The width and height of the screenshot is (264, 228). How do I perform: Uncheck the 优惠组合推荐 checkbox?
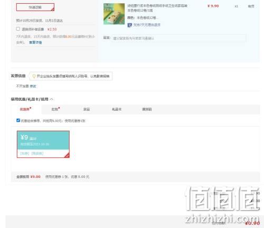point(18,120)
